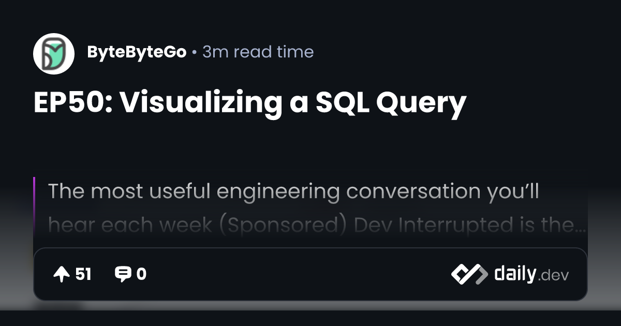The width and height of the screenshot is (621, 326).
Task: Click the .dev suffix of the logo
Action: [x=554, y=276]
